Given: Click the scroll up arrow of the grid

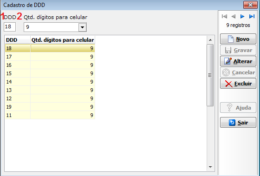Looking at the screenshot, I should tap(210, 40).
